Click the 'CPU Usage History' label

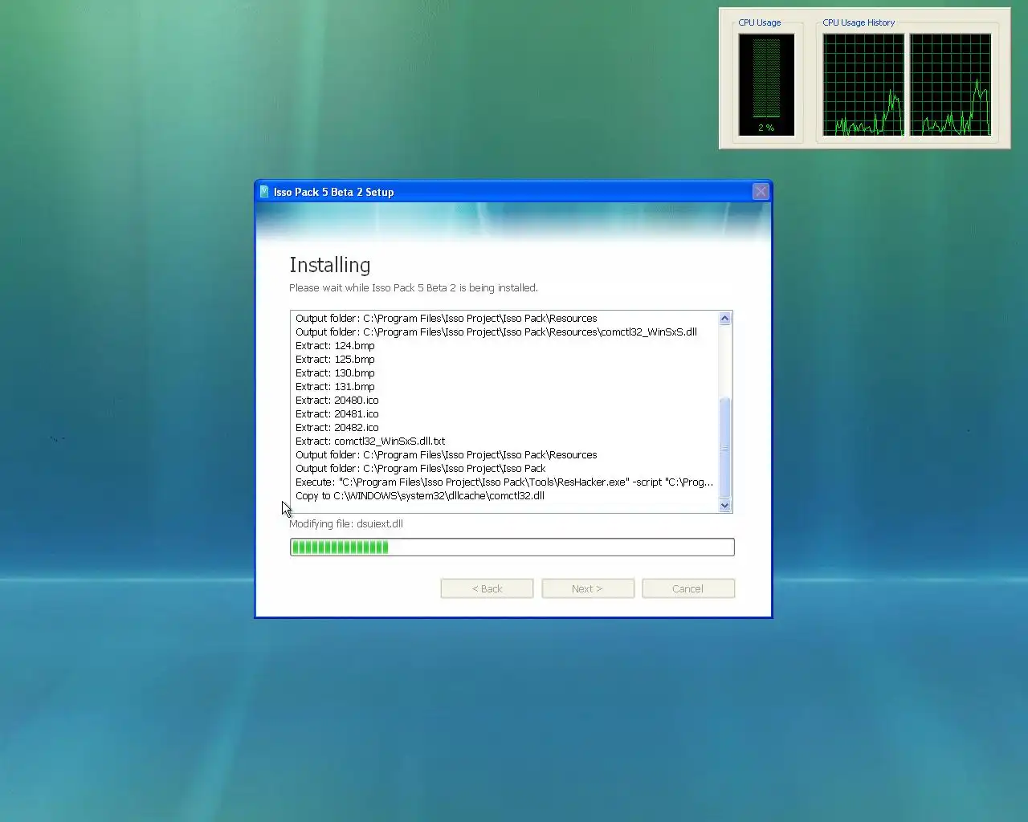(859, 22)
